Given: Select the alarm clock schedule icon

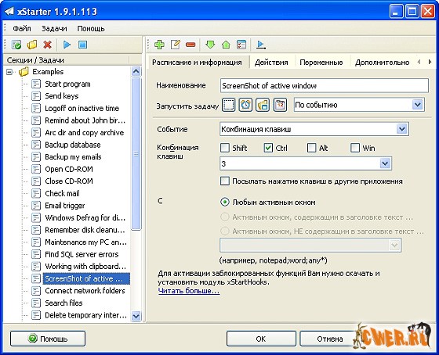Looking at the screenshot, I should (x=245, y=106).
